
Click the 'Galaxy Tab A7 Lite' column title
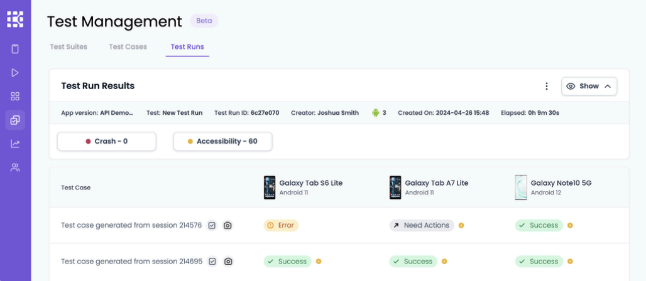(x=437, y=183)
